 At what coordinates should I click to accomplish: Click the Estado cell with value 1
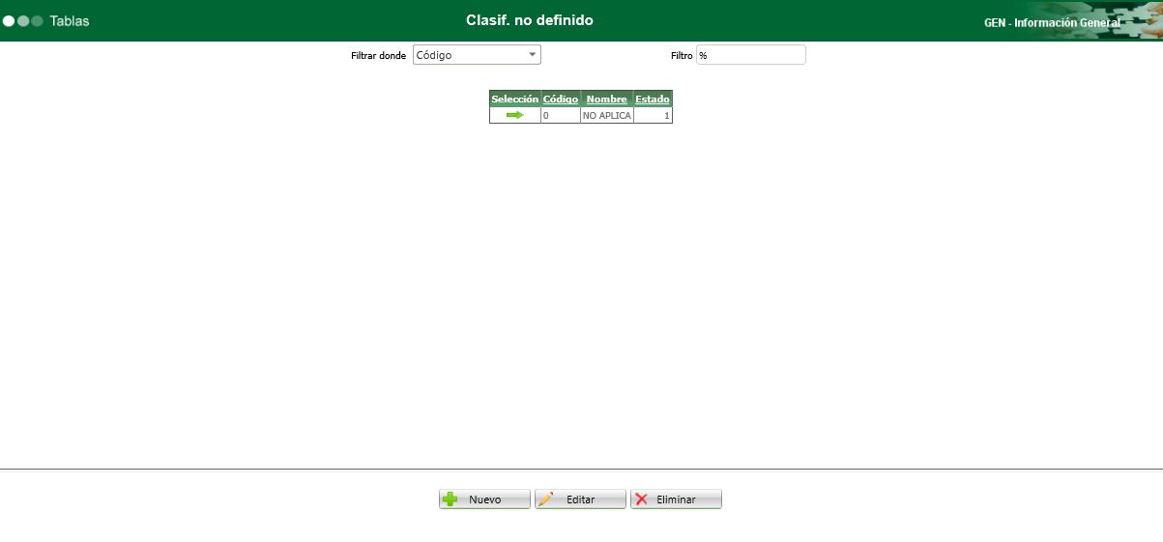pyautogui.click(x=653, y=115)
